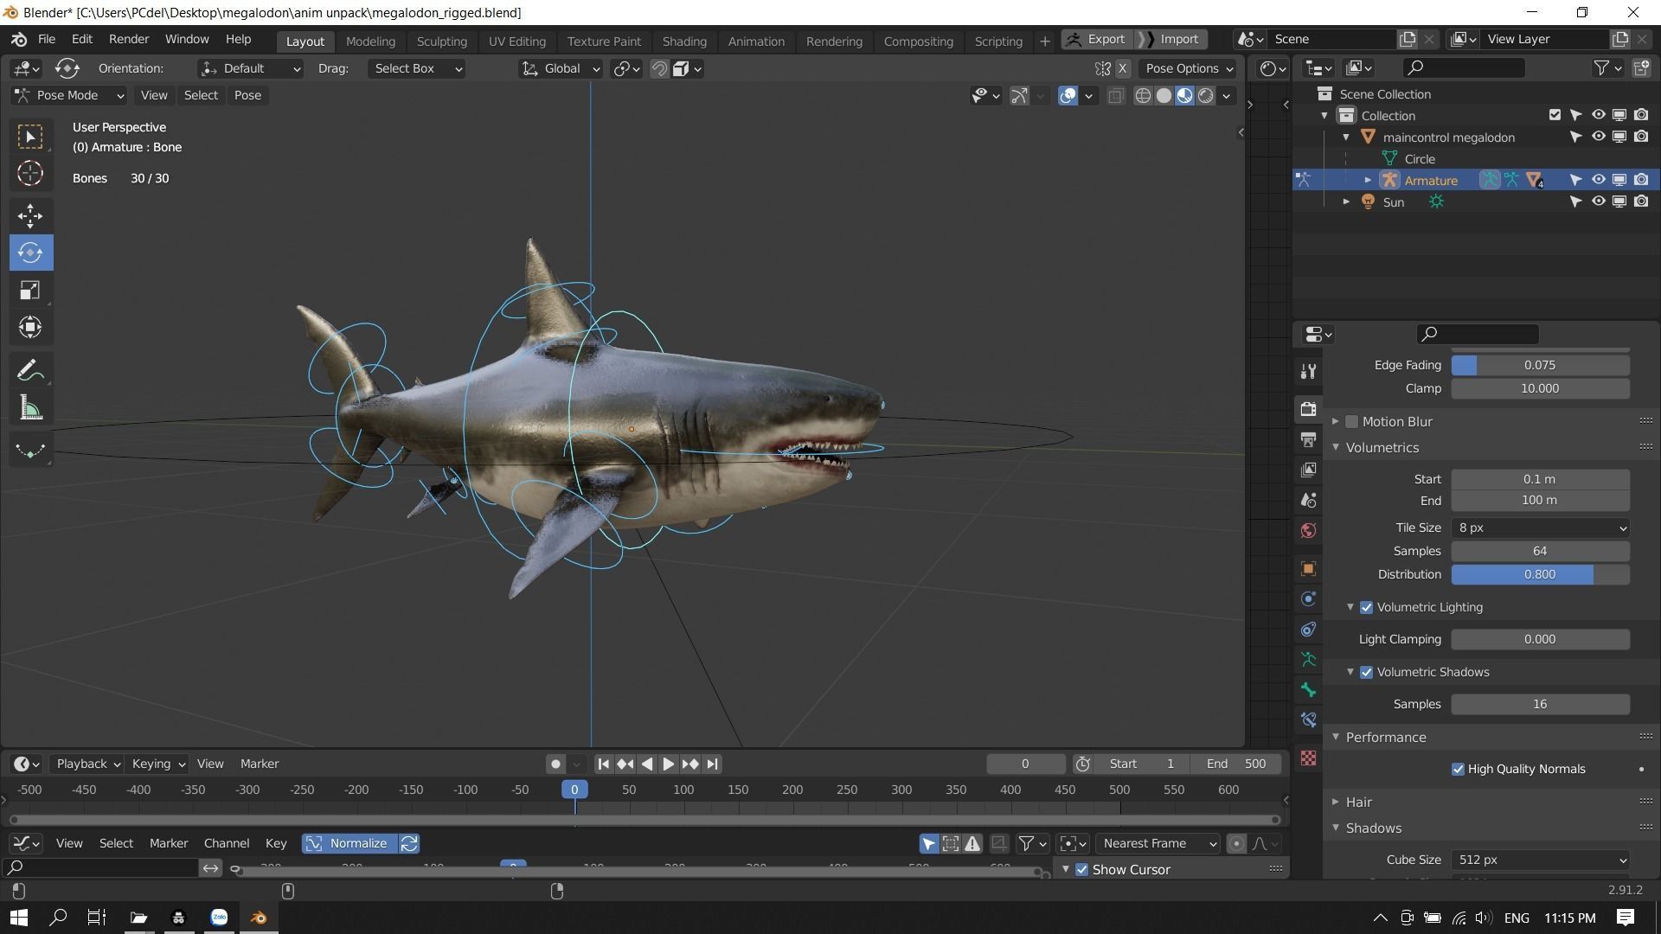Select the Measure tool
Viewport: 1661px width, 934px height.
click(x=30, y=408)
